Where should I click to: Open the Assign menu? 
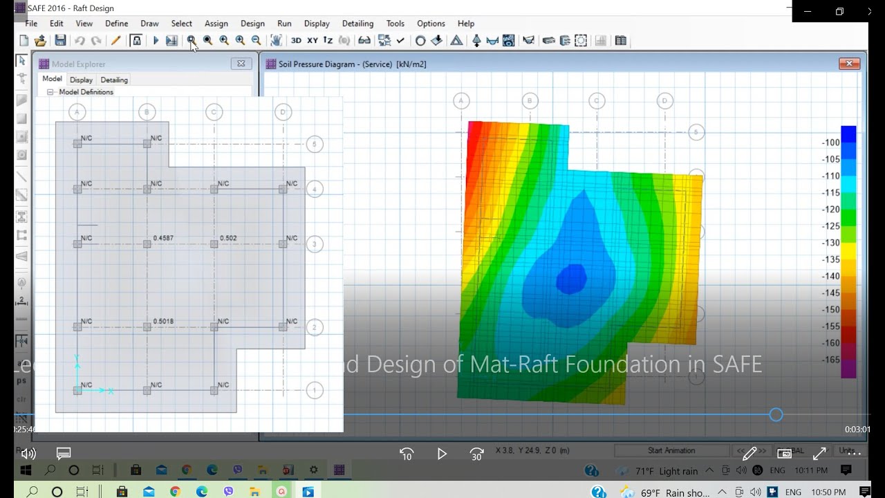click(216, 24)
